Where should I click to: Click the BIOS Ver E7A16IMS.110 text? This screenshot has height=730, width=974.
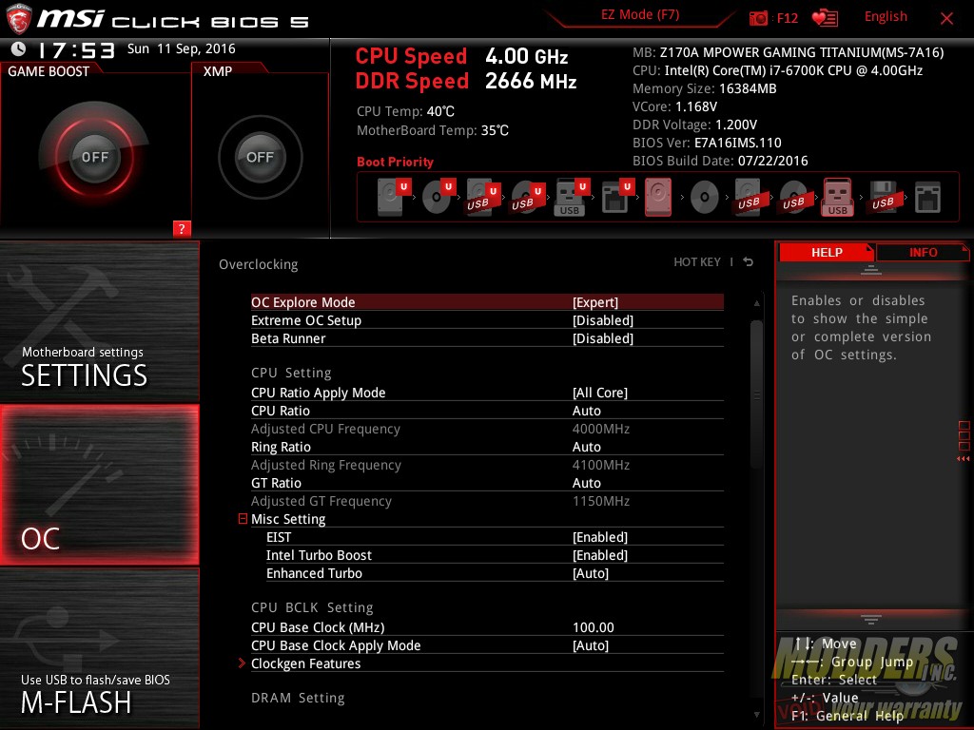[x=707, y=143]
